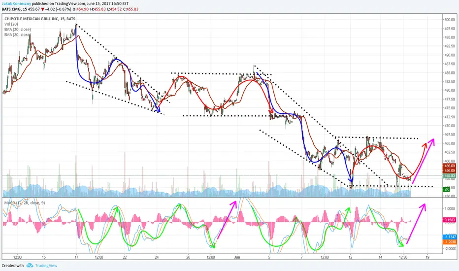Screen dimensions: 459x271
Task: Click the 497.50 price axis label
Action: 449,29
